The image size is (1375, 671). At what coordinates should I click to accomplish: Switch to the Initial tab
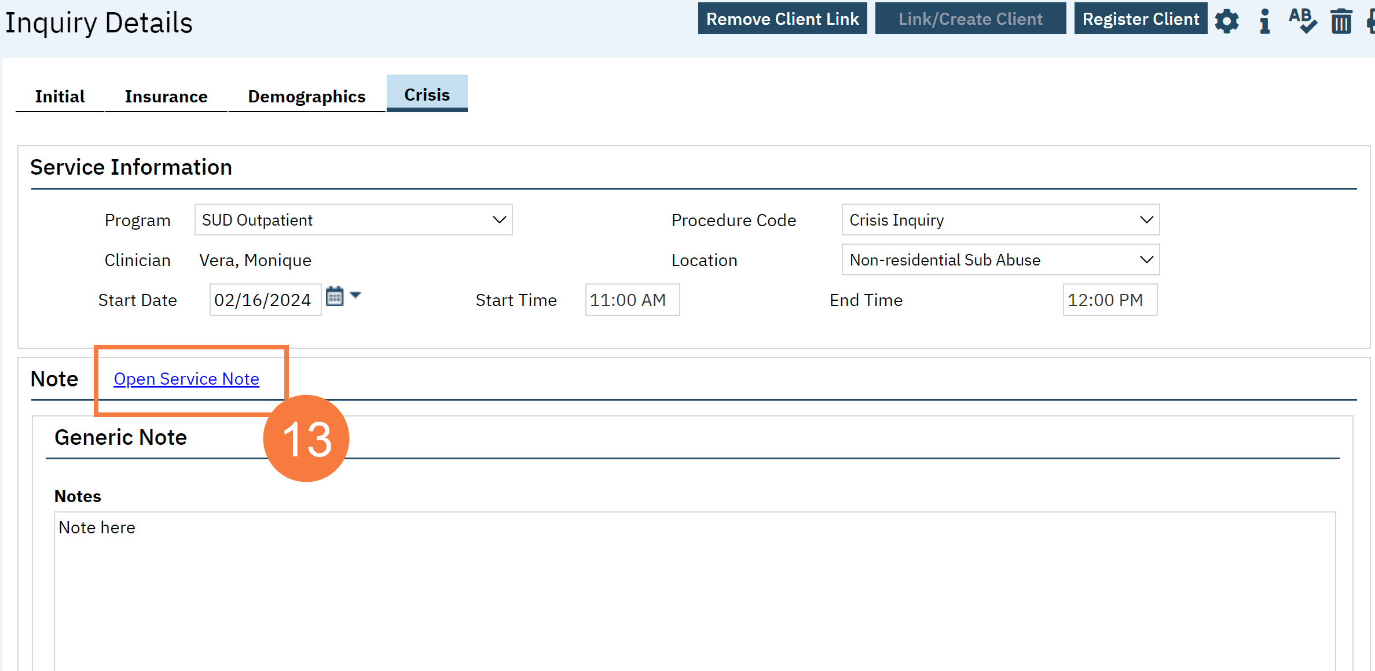pyautogui.click(x=60, y=96)
